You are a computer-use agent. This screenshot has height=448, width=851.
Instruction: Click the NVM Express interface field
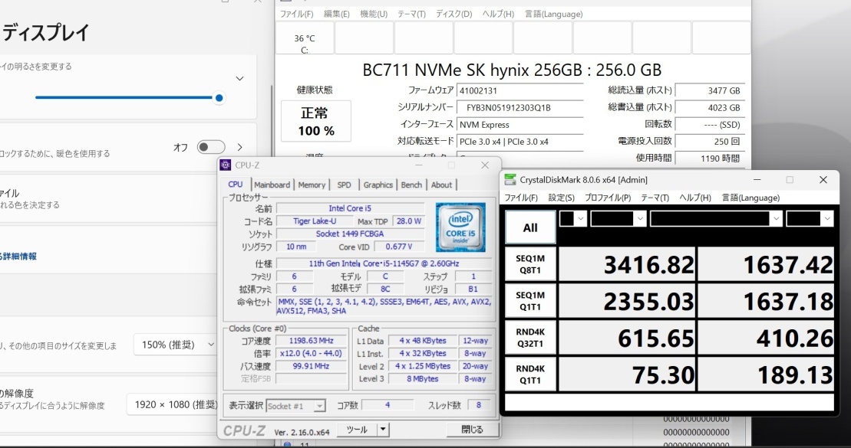click(x=520, y=125)
